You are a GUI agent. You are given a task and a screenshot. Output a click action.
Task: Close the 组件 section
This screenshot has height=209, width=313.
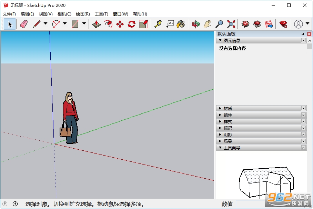(303, 115)
